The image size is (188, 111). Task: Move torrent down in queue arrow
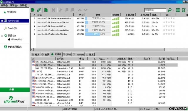pos(85,10)
